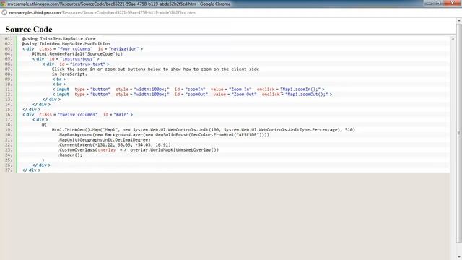
Task: Click '.Render();' on line 24
Action: point(69,155)
